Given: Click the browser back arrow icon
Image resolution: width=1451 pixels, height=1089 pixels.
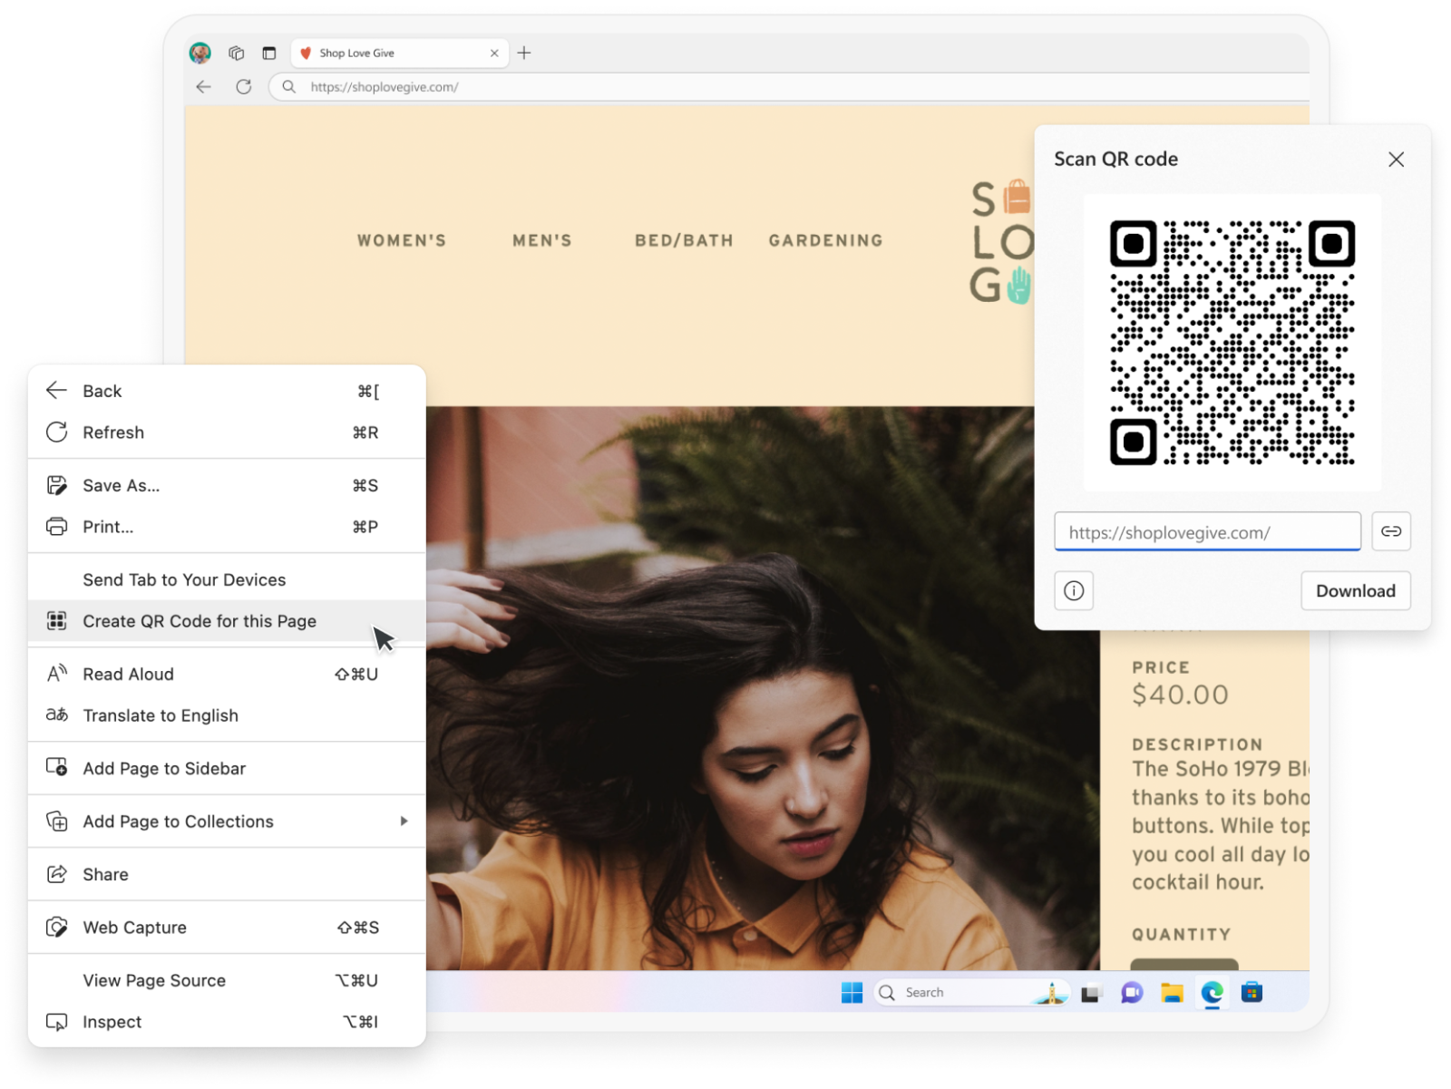Looking at the screenshot, I should click(x=203, y=87).
